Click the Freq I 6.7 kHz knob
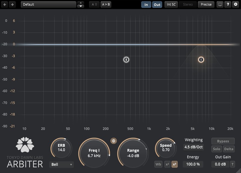Image resolution: width=241 pixels, height=173 pixels. click(x=94, y=153)
